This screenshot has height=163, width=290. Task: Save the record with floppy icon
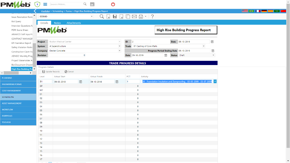coord(115,17)
